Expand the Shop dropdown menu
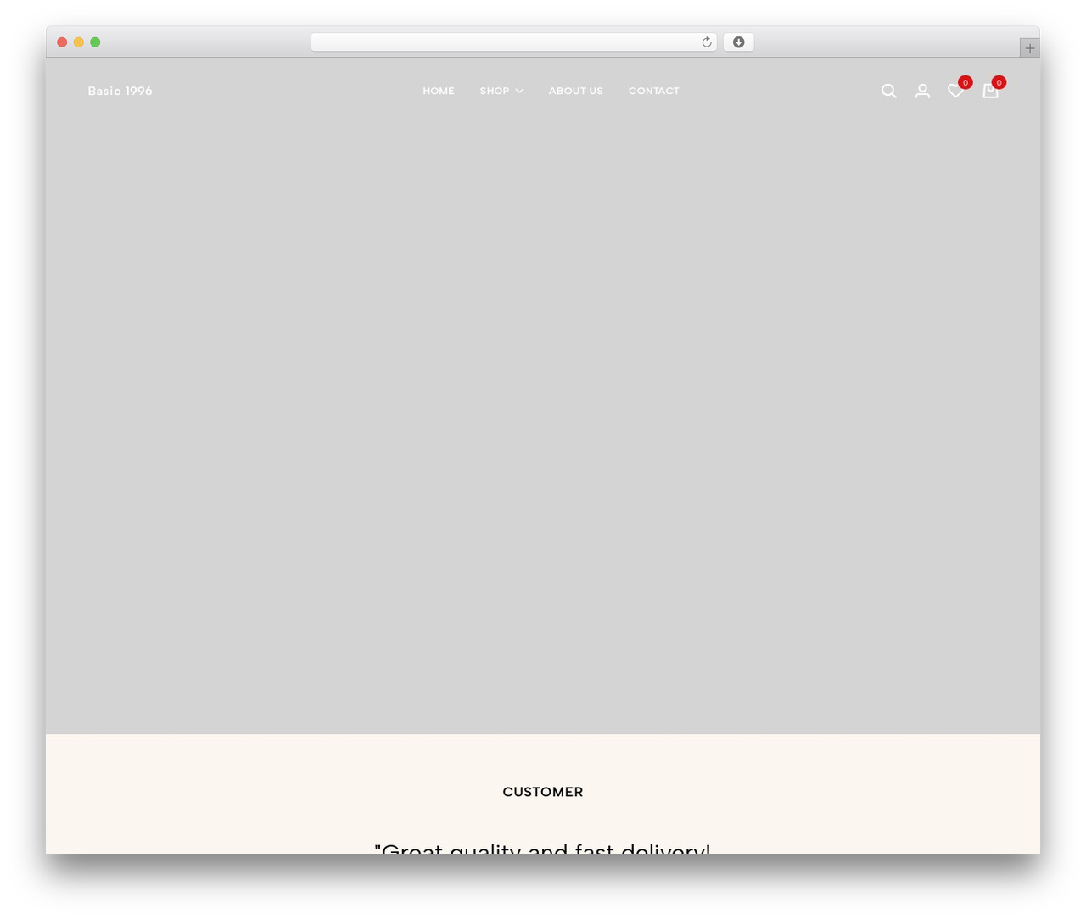This screenshot has width=1086, height=919. pyautogui.click(x=501, y=91)
